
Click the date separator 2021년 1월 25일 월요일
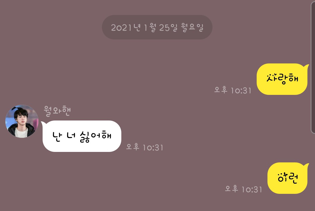click(157, 27)
